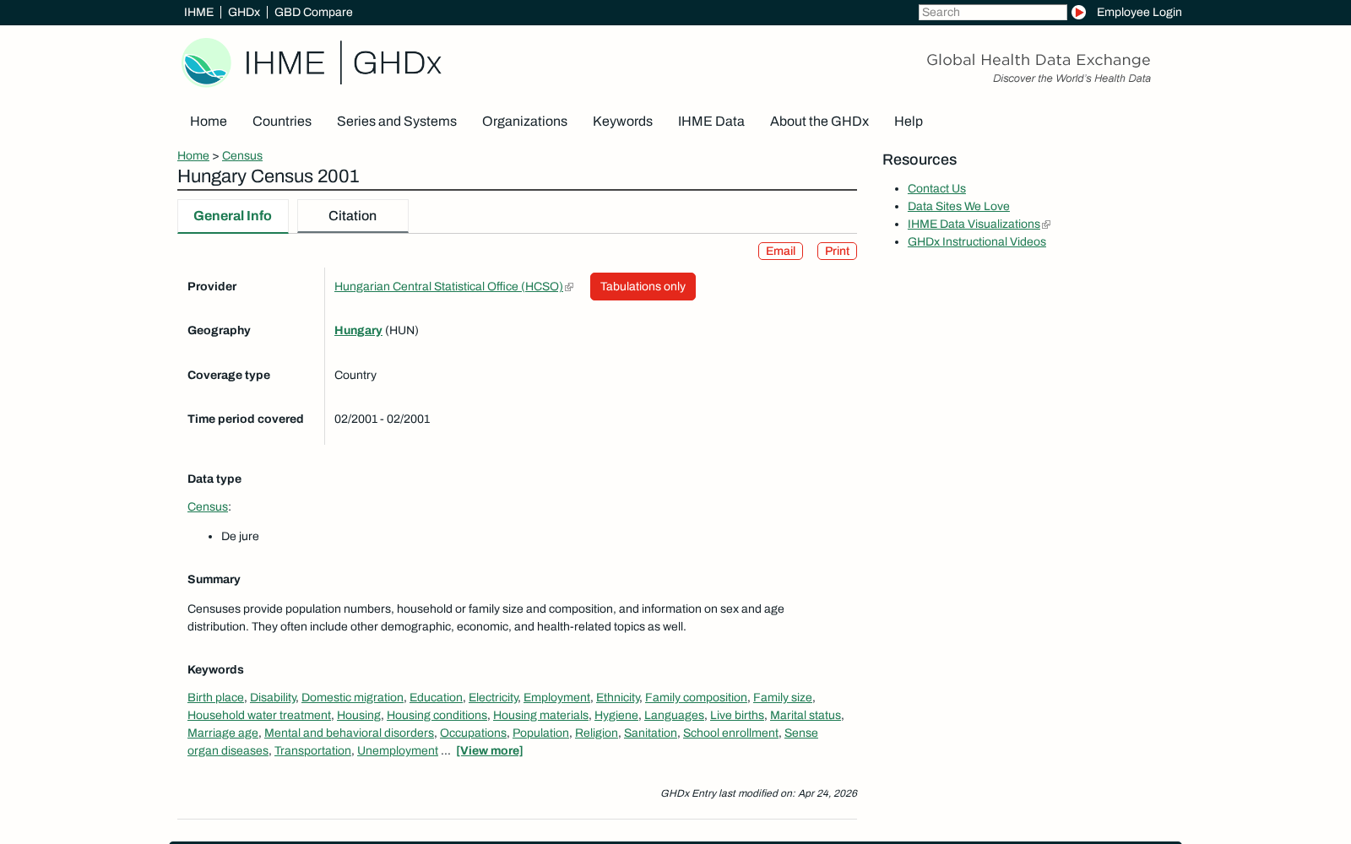Open the Disability keyword link
The height and width of the screenshot is (844, 1351).
coord(273,698)
